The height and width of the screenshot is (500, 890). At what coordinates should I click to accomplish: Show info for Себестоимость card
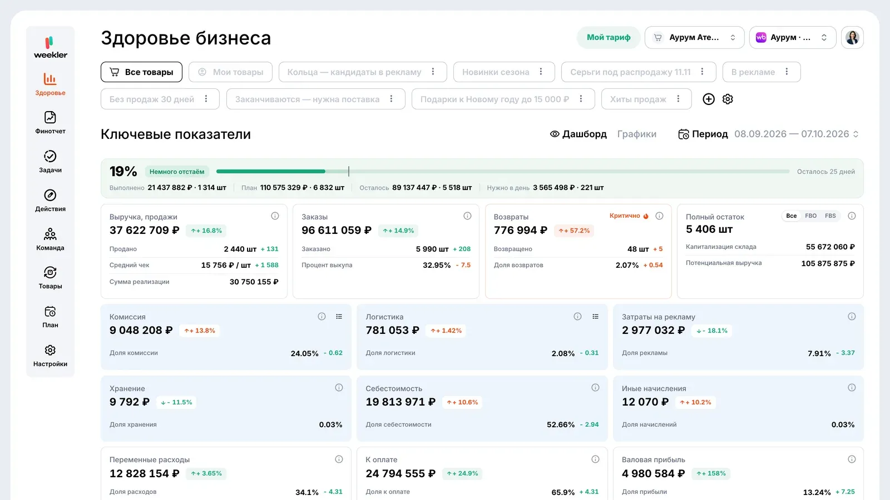pos(595,388)
